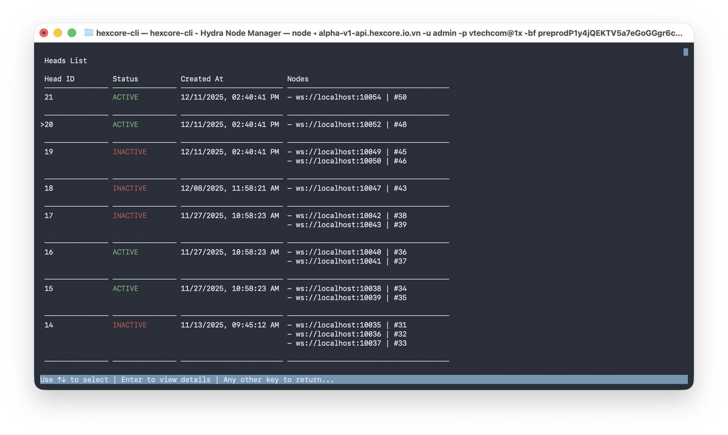The image size is (728, 435).
Task: Click ACTIVE status of head 15
Action: coord(126,288)
